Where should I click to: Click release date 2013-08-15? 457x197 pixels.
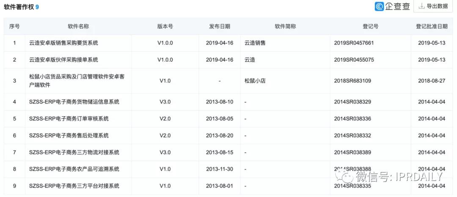(220, 153)
